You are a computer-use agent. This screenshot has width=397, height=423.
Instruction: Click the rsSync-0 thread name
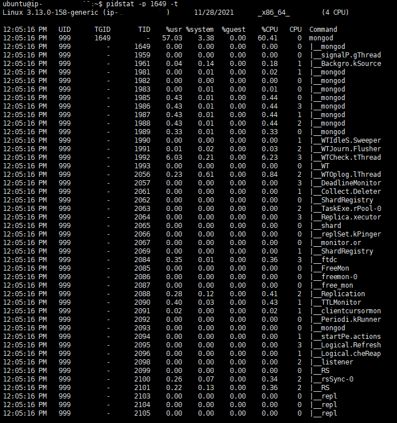(337, 379)
